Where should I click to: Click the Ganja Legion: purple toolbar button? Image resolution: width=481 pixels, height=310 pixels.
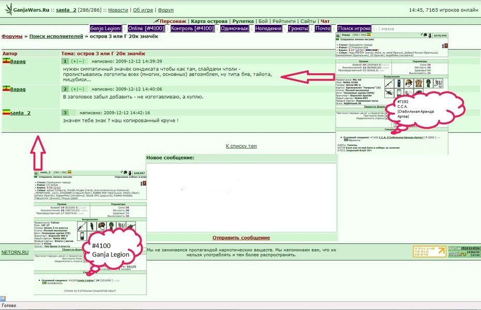click(106, 28)
